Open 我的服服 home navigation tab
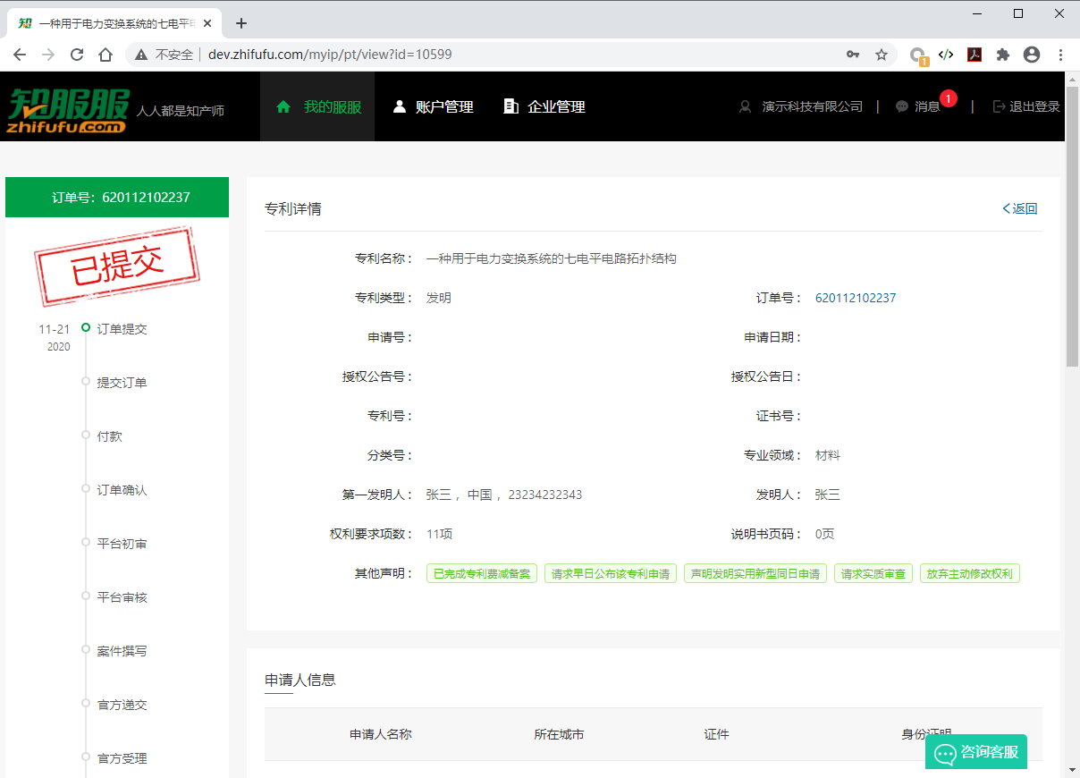The image size is (1080, 778). pyautogui.click(x=319, y=107)
